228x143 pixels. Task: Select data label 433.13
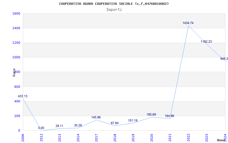click(23, 96)
